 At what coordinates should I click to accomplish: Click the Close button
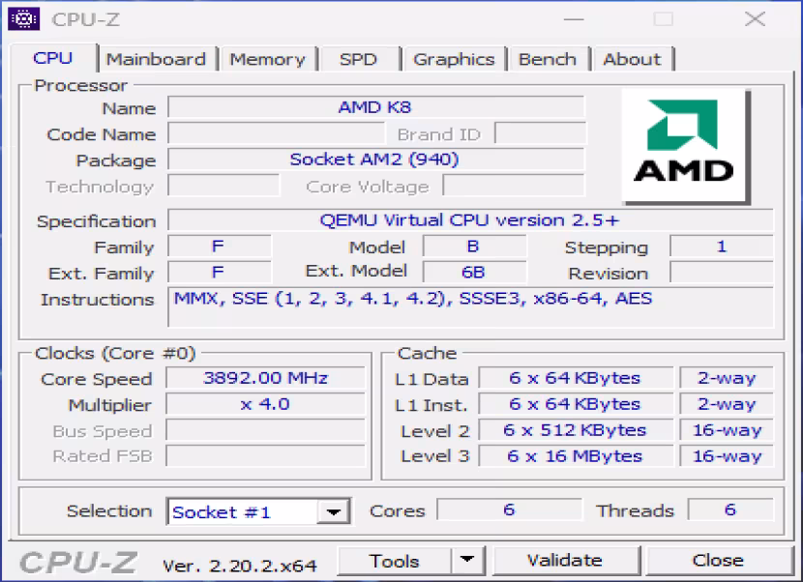pos(718,561)
